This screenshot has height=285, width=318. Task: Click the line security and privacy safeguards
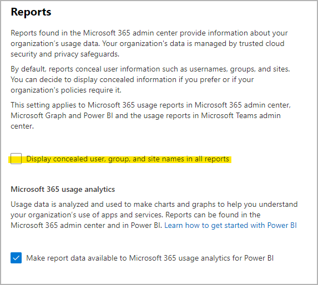coord(65,54)
